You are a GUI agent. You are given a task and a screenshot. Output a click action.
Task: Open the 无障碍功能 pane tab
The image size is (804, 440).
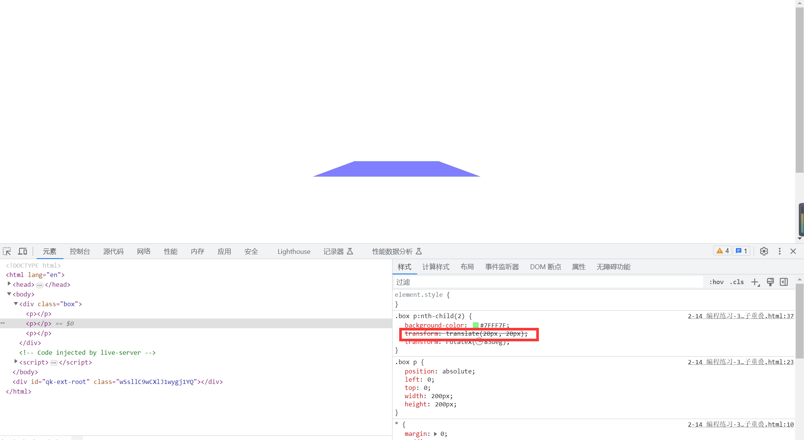pos(614,267)
